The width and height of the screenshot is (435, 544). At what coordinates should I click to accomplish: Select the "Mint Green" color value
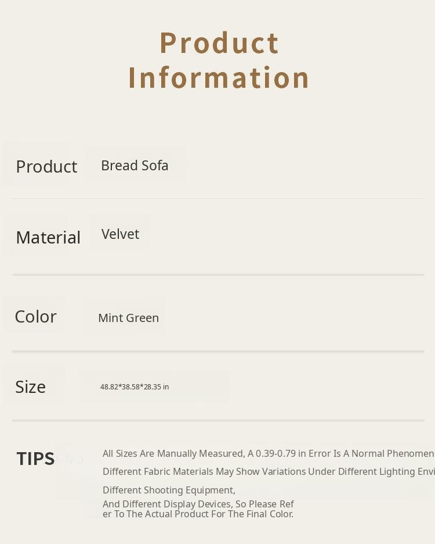pos(128,318)
